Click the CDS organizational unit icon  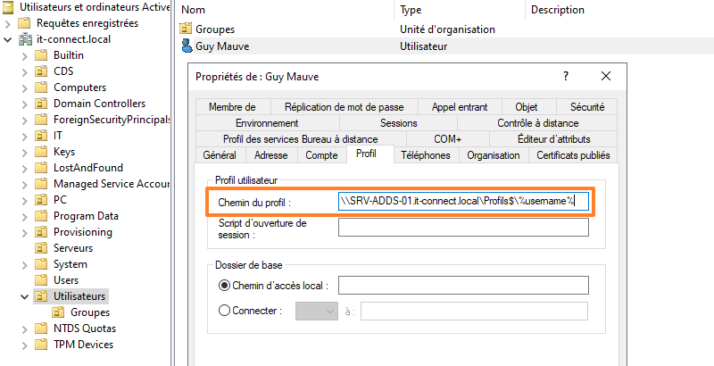41,71
